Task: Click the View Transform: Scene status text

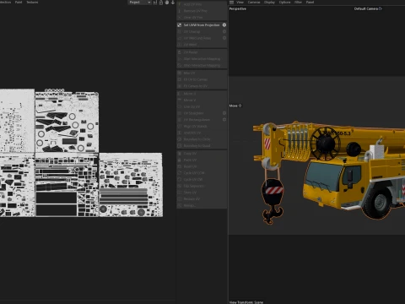Action: (246, 302)
